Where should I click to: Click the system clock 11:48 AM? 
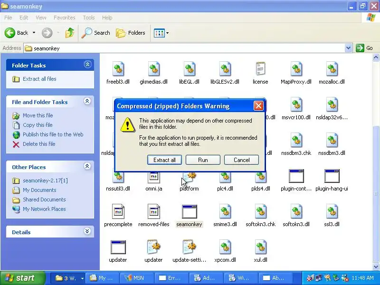click(x=362, y=278)
